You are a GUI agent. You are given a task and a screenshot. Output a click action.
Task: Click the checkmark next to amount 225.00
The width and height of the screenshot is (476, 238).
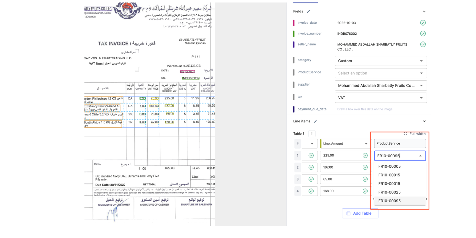365,156
